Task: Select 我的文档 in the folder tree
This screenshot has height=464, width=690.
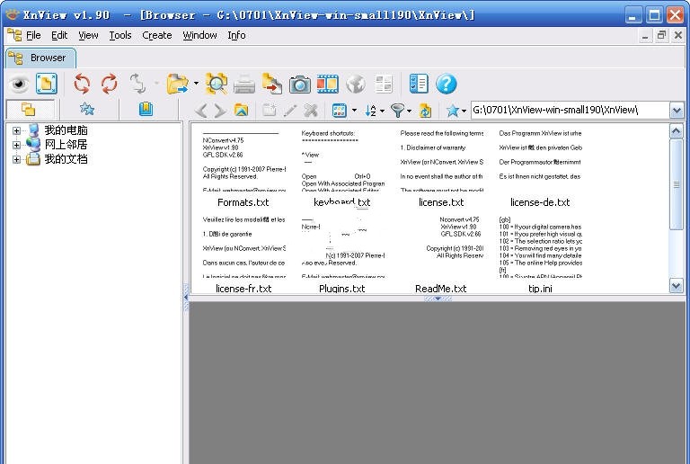Action: [x=66, y=159]
